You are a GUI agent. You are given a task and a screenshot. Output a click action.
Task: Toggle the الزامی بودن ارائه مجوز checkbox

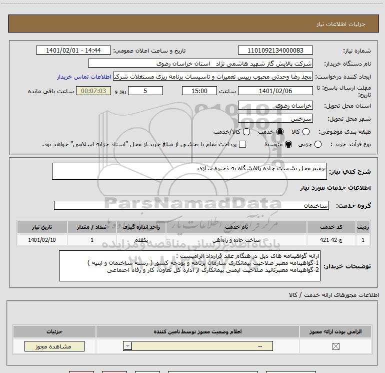[335, 346]
